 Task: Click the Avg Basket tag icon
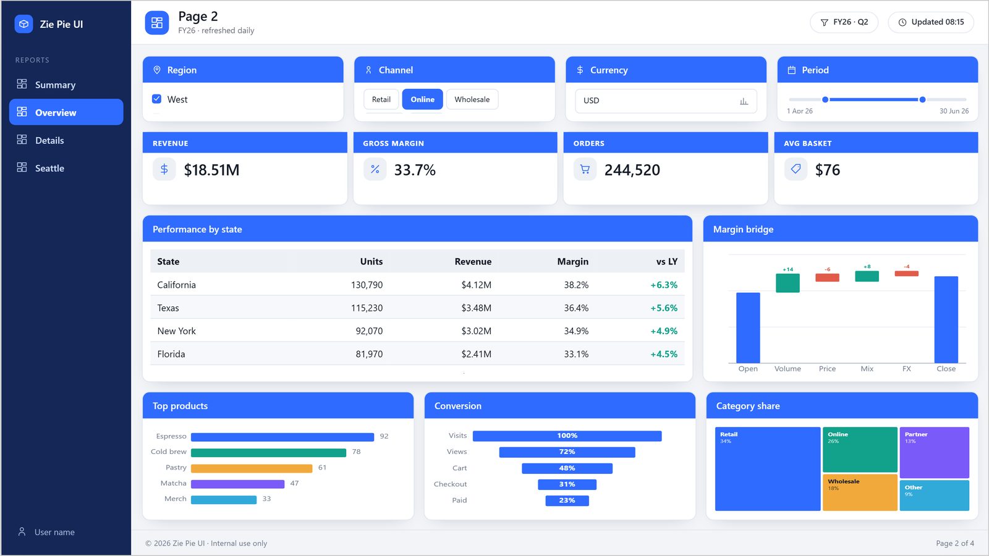click(796, 169)
